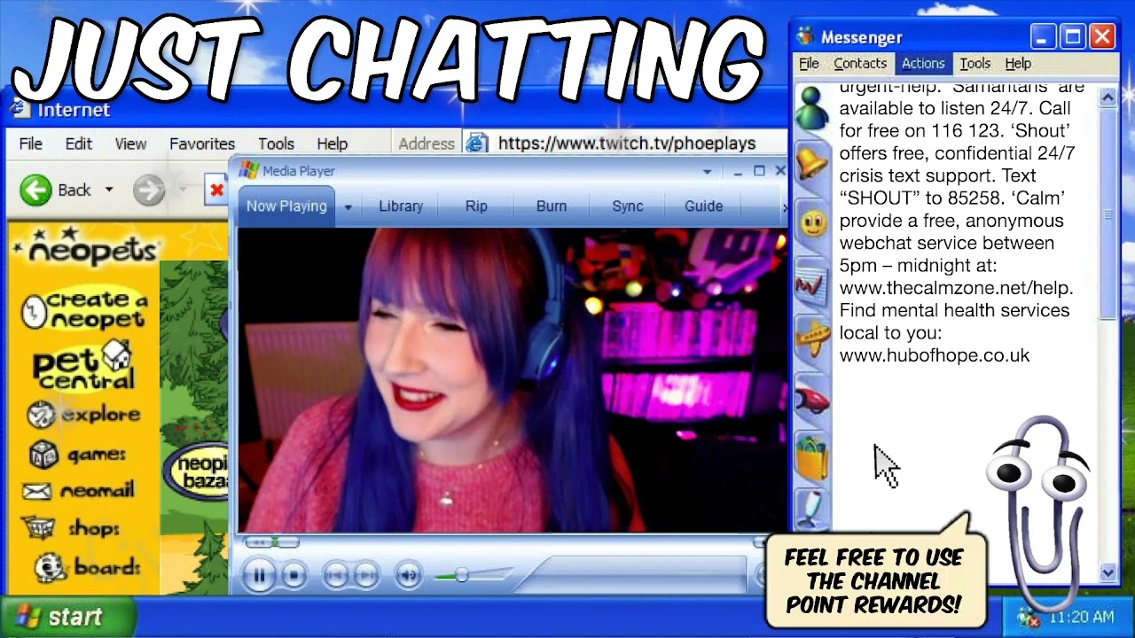This screenshot has width=1135, height=638.
Task: Click the red X stop button in browser
Action: (x=216, y=190)
